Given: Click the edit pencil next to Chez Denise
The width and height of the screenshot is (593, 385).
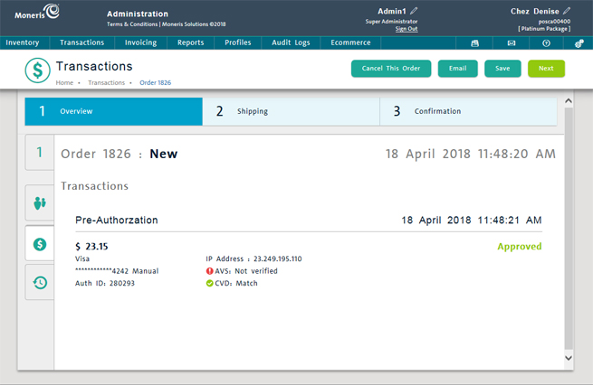Looking at the screenshot, I should 568,11.
